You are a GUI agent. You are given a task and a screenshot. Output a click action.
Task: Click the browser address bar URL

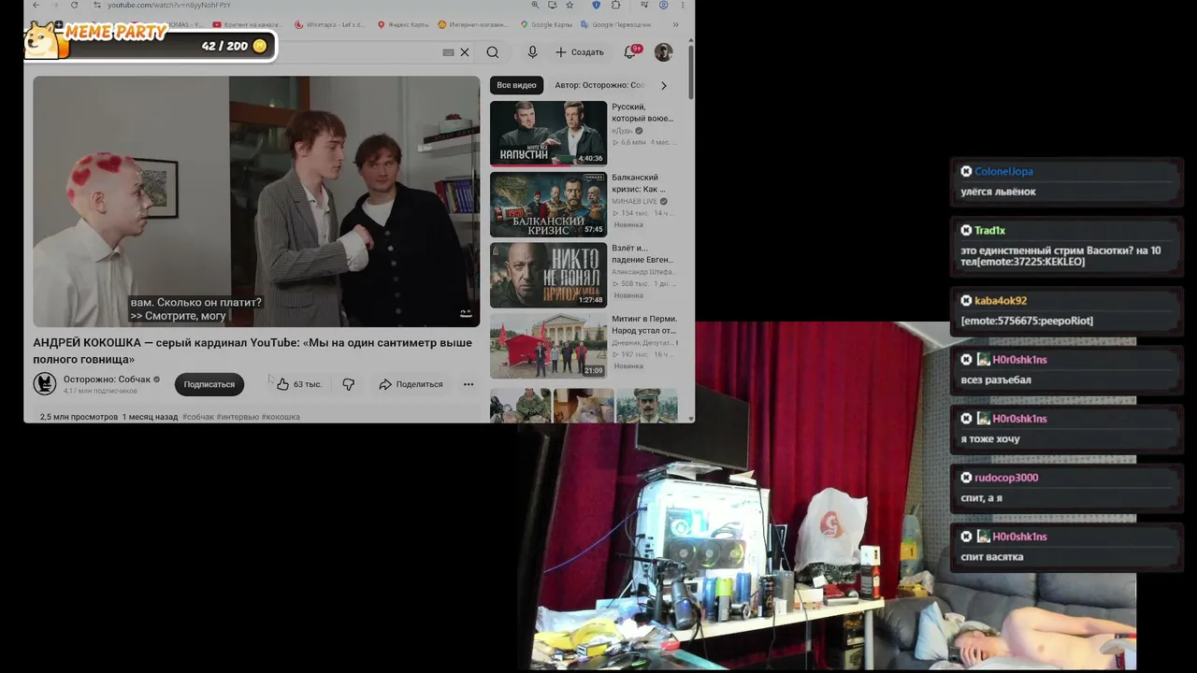169,5
